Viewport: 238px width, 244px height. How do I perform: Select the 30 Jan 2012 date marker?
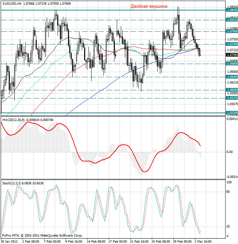(9, 242)
